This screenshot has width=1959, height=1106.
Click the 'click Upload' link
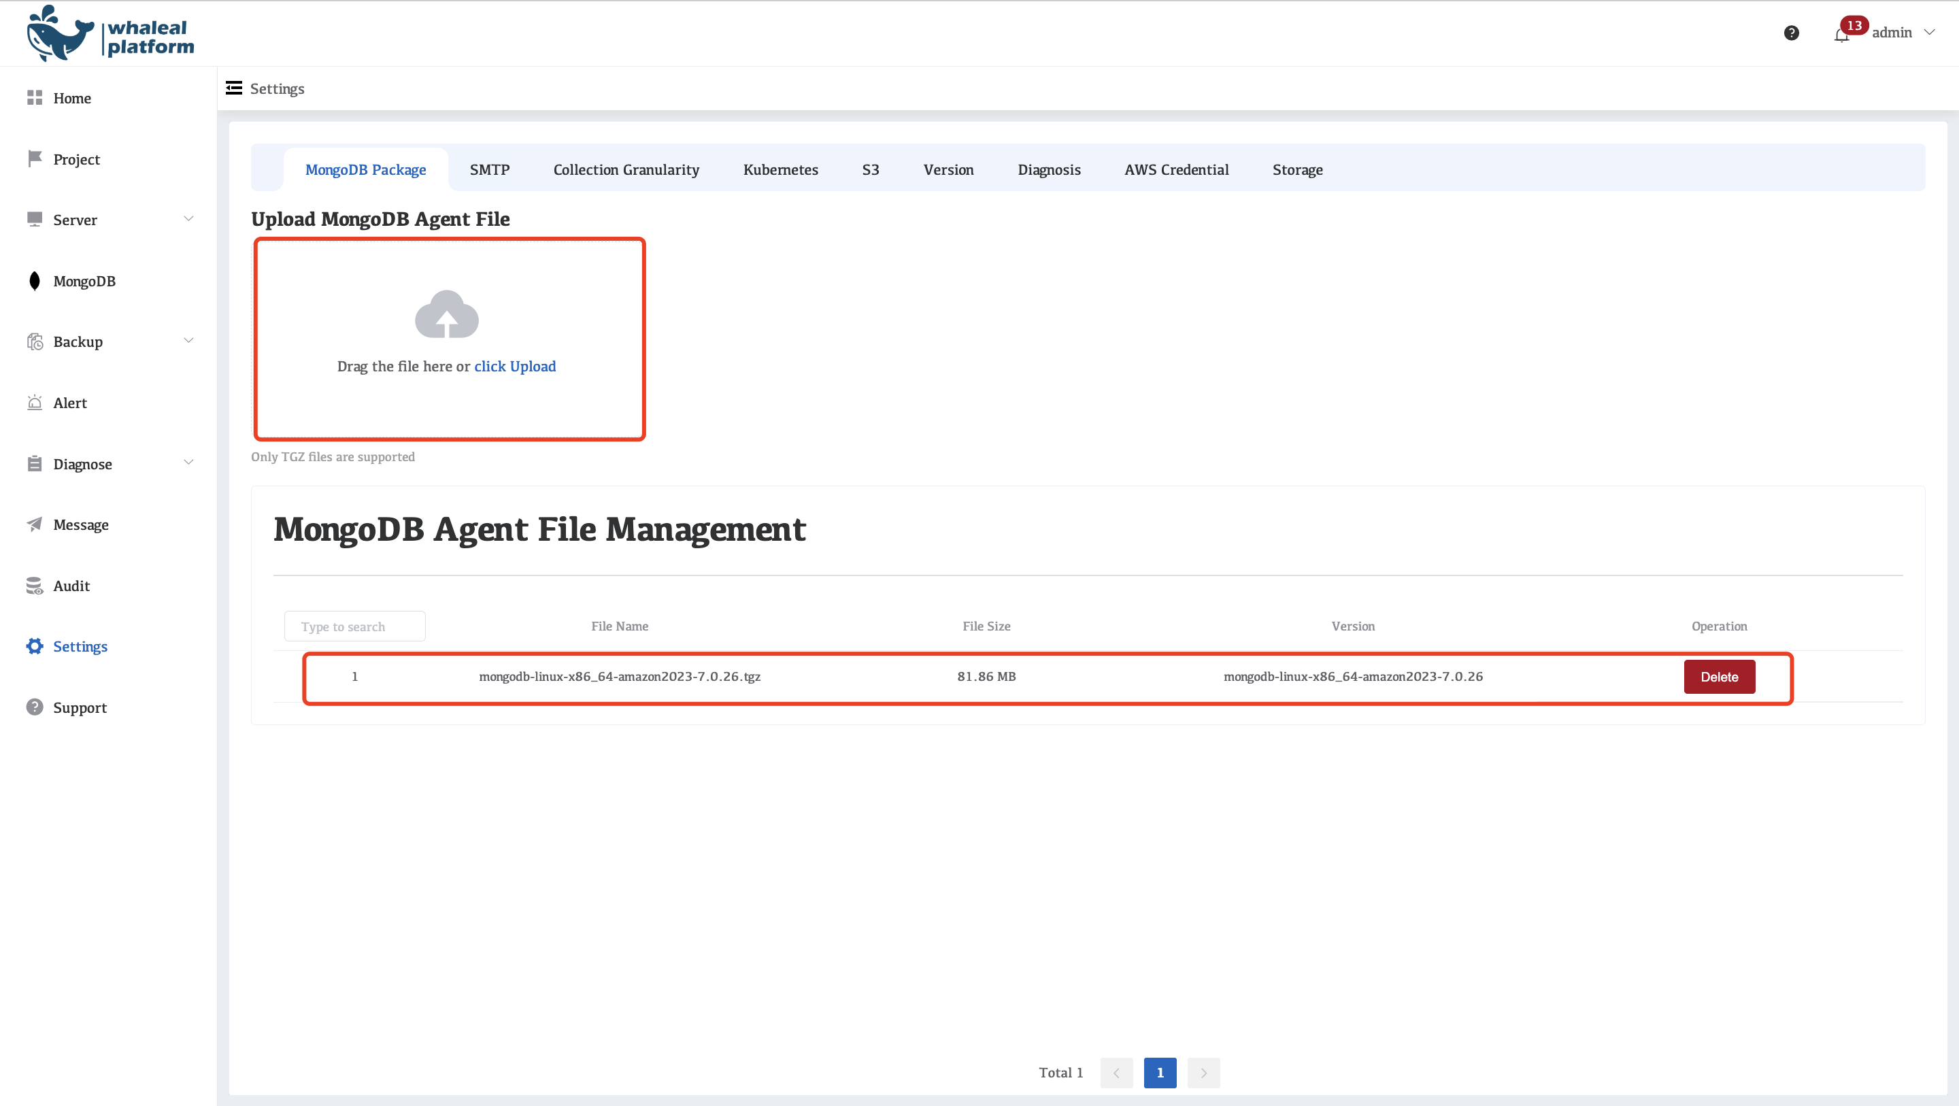(x=515, y=367)
